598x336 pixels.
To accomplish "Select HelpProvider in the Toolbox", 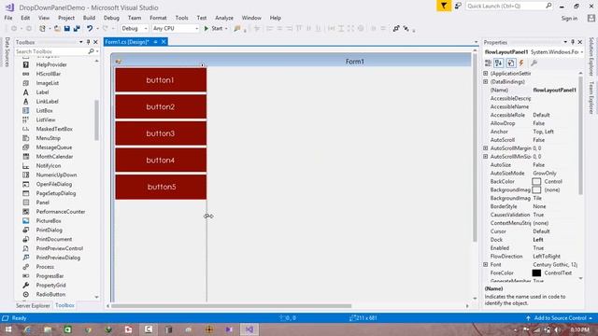I will 51,64.
